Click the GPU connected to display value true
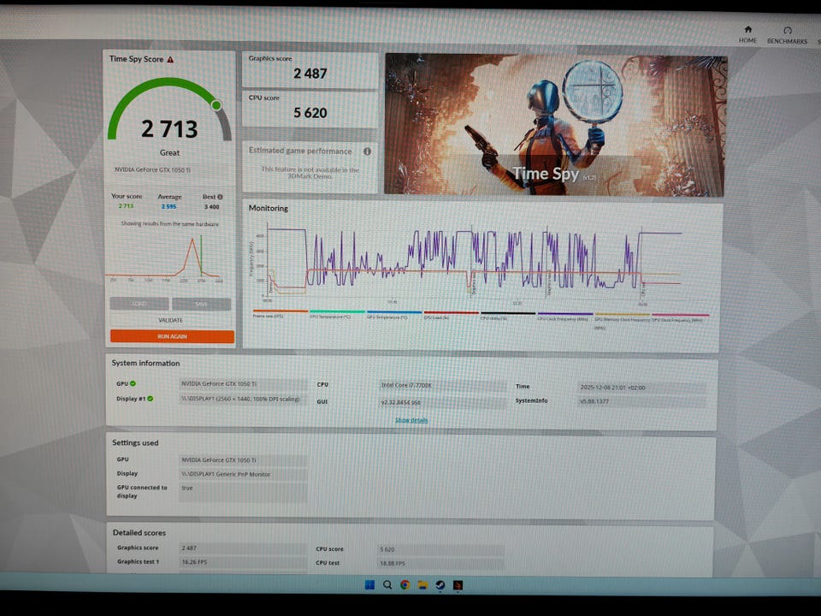This screenshot has height=616, width=821. [x=243, y=492]
